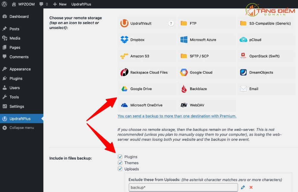Screen dimensions: 298x192
Task: Click the Backblaze label text
Action: coord(198,89)
